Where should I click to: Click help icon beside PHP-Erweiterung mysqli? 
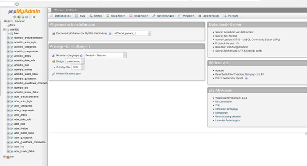click(x=246, y=78)
